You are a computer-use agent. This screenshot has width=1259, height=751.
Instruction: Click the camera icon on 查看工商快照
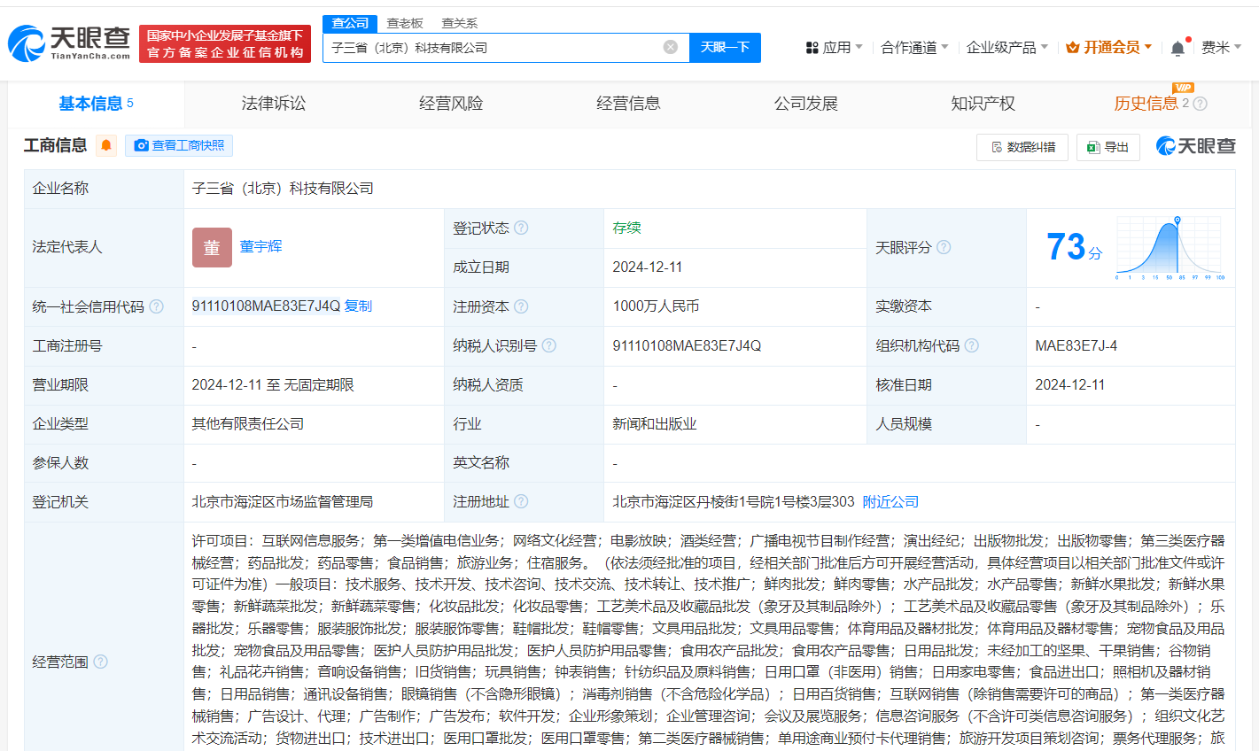pyautogui.click(x=144, y=145)
